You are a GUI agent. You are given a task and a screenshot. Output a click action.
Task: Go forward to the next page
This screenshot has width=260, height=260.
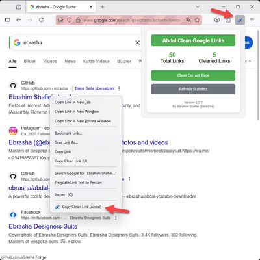[x=30, y=20]
